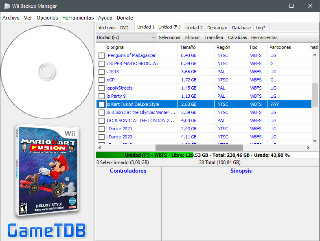Screen dimensions: 320x241
Task: Open the Unidad (F:) drive dropdown
Action: point(126,37)
